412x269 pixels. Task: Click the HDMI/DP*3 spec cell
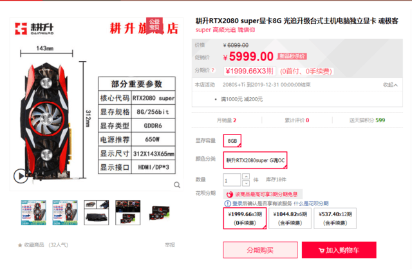[x=153, y=167]
